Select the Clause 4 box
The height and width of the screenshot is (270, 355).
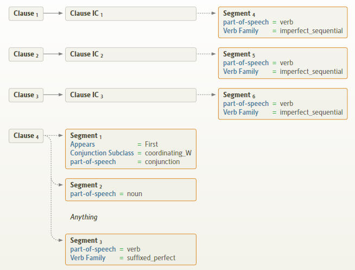pos(25,136)
